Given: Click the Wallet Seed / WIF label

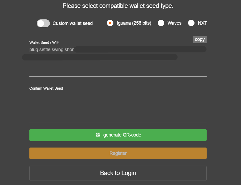Looking at the screenshot, I should pos(44,42).
